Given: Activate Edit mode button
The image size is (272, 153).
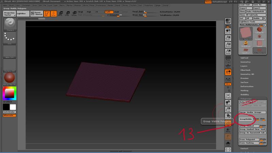Looking at the screenshot, I should tap(47, 14).
